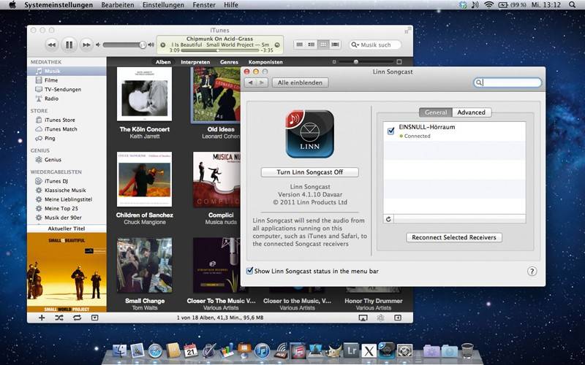The width and height of the screenshot is (585, 365).
Task: Toggle repeat in the iTunes bottom bar
Action: click(x=77, y=318)
